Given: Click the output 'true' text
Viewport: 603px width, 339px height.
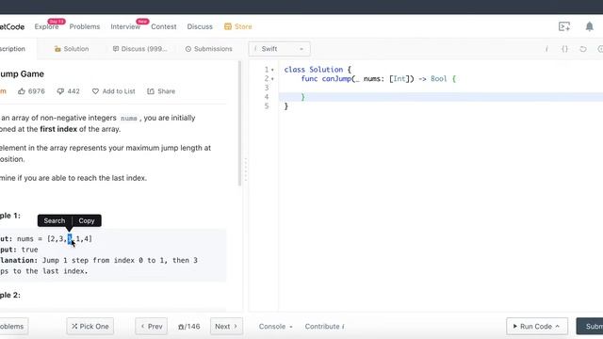Looking at the screenshot, I should tap(29, 250).
